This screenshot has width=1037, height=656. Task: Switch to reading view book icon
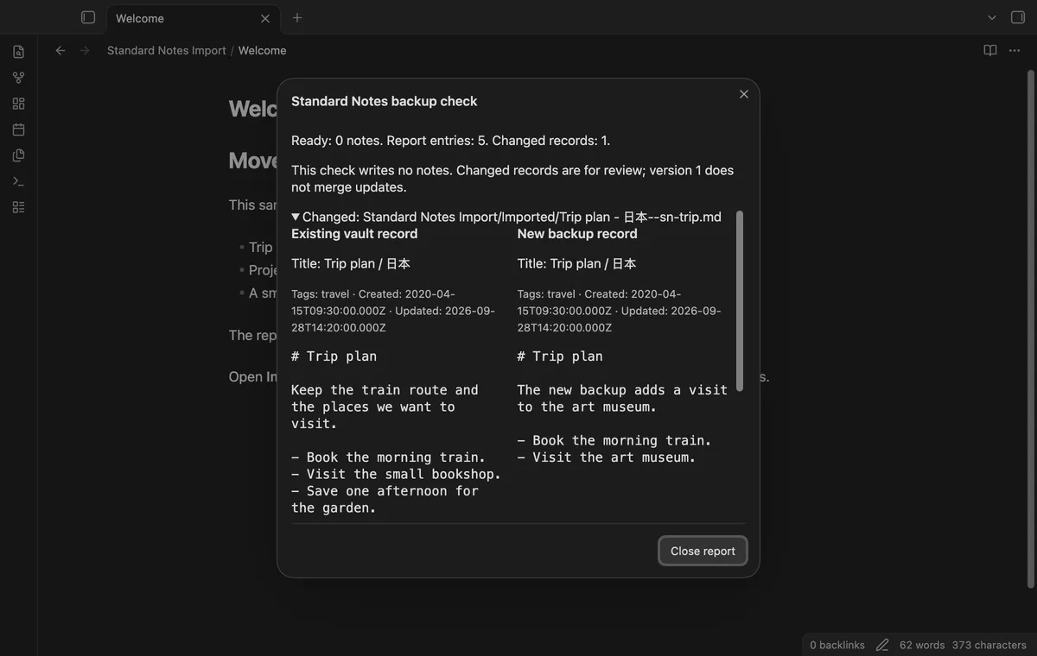990,50
